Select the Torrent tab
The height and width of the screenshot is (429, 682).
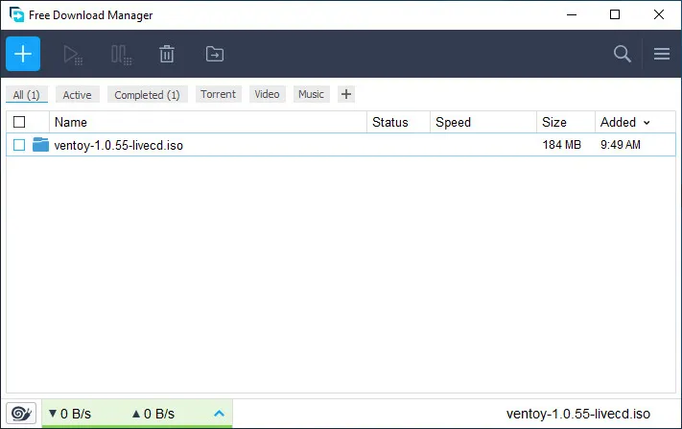(x=218, y=94)
